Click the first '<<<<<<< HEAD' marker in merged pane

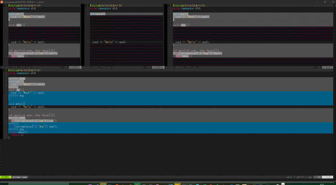point(17,79)
